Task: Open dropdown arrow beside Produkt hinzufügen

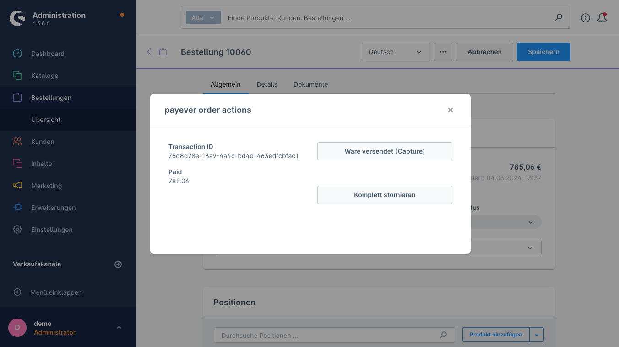Action: click(537, 335)
